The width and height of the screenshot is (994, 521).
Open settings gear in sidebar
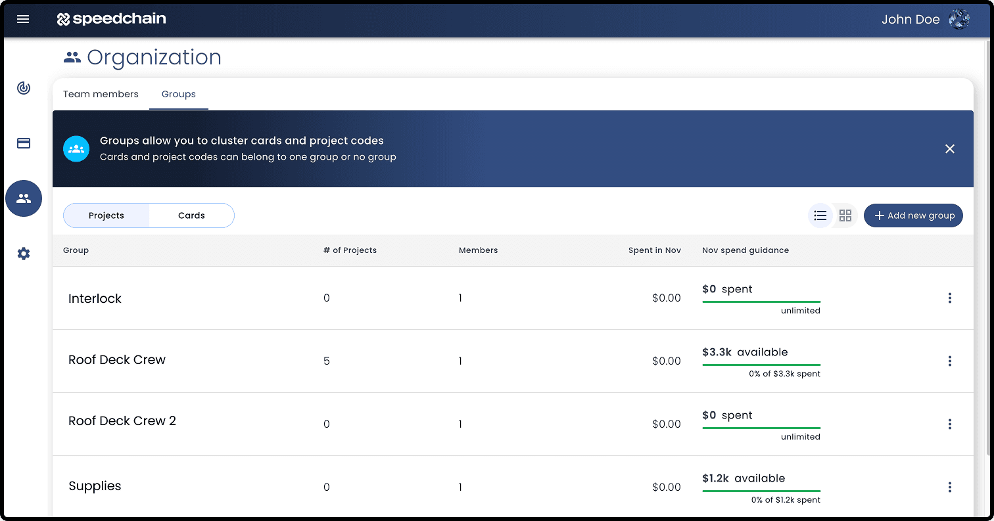coord(24,254)
